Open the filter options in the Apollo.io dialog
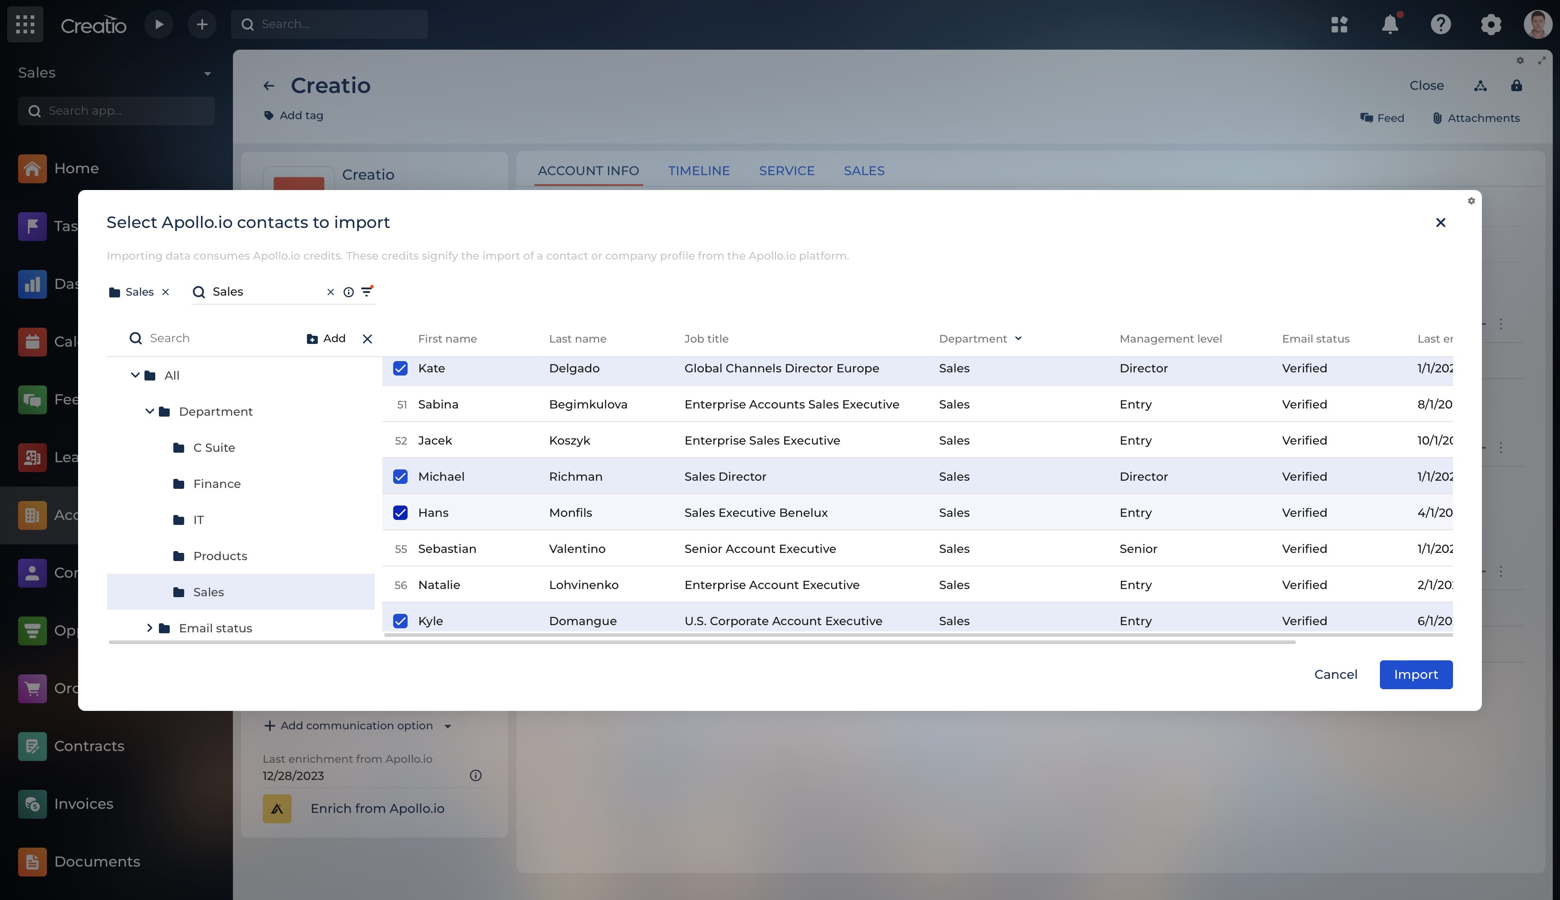Screen dimensions: 1560x900 pyautogui.click(x=368, y=292)
